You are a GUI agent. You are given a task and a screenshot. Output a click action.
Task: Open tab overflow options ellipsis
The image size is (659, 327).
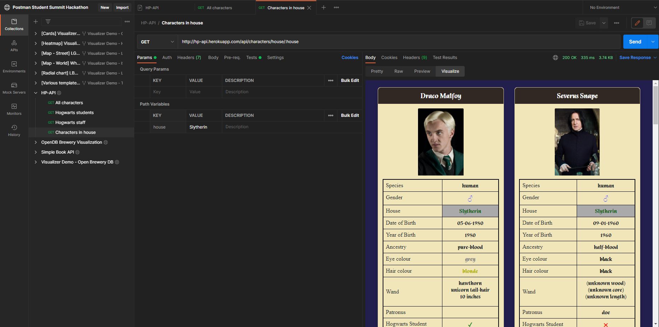pos(336,7)
